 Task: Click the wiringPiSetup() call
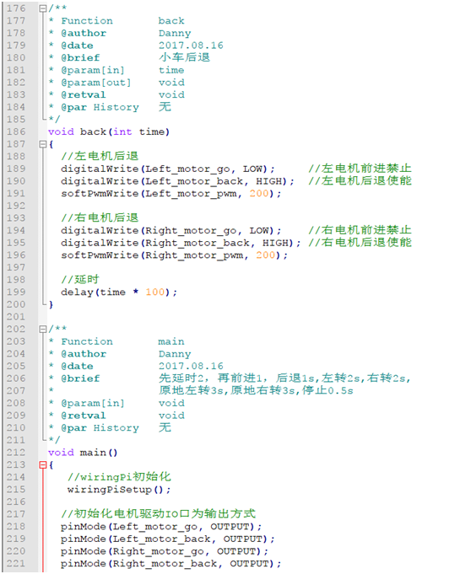119,490
